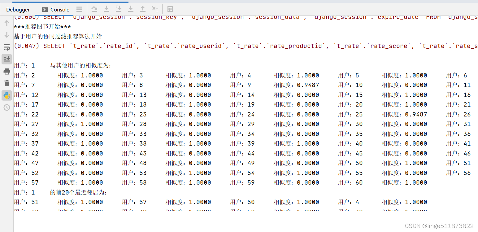The width and height of the screenshot is (478, 232).
Task: Click the Step Out icon
Action: (x=143, y=9)
